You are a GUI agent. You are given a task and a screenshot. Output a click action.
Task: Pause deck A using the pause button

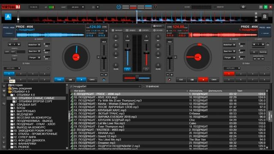click(x=70, y=80)
